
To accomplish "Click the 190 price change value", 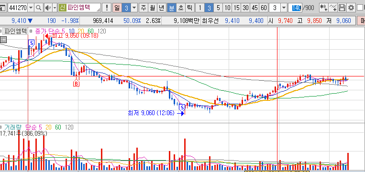I will point(52,21).
